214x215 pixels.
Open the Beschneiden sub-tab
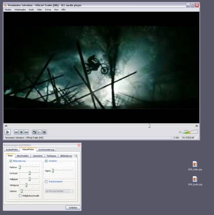[23, 156]
